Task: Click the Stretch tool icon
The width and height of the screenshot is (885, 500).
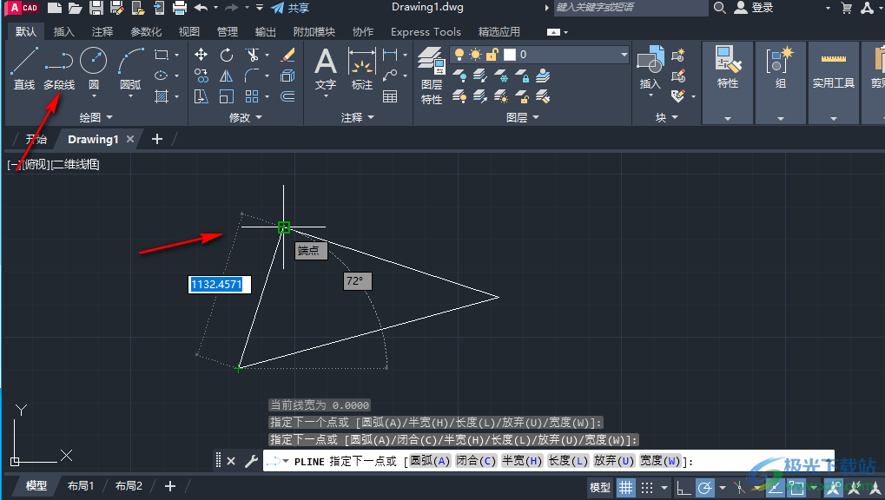Action: [201, 96]
